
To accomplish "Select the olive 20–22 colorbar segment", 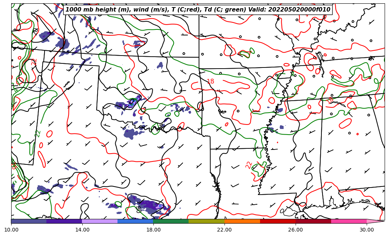I will tap(207, 221).
